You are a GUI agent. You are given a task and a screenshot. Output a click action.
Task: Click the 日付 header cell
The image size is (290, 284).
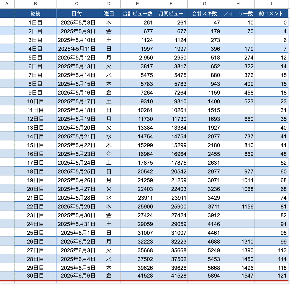pyautogui.click(x=77, y=14)
